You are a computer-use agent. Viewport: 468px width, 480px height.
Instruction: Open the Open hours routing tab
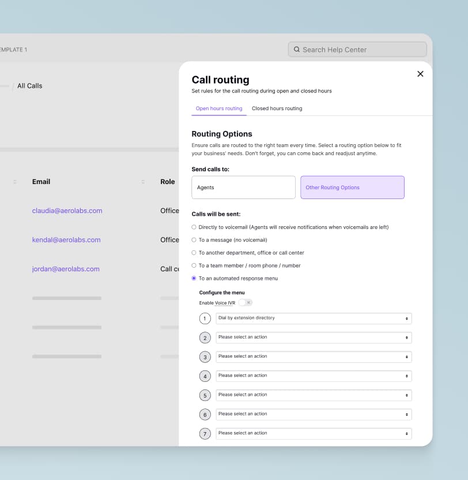click(x=218, y=108)
